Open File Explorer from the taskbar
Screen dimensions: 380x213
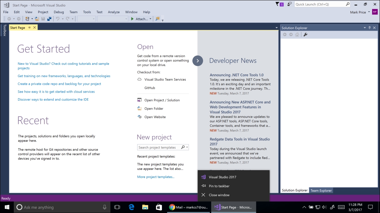point(145,207)
